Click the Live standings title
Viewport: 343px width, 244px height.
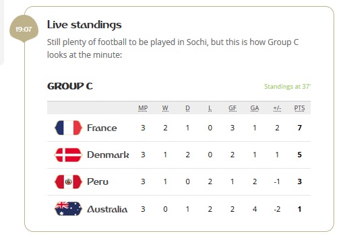pyautogui.click(x=84, y=25)
